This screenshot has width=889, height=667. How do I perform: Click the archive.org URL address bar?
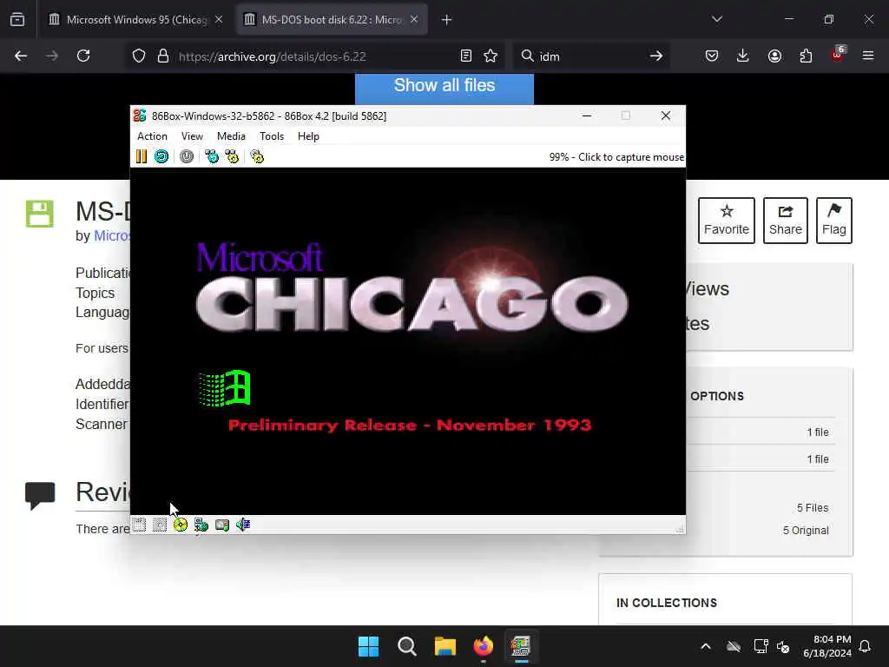pyautogui.click(x=313, y=56)
